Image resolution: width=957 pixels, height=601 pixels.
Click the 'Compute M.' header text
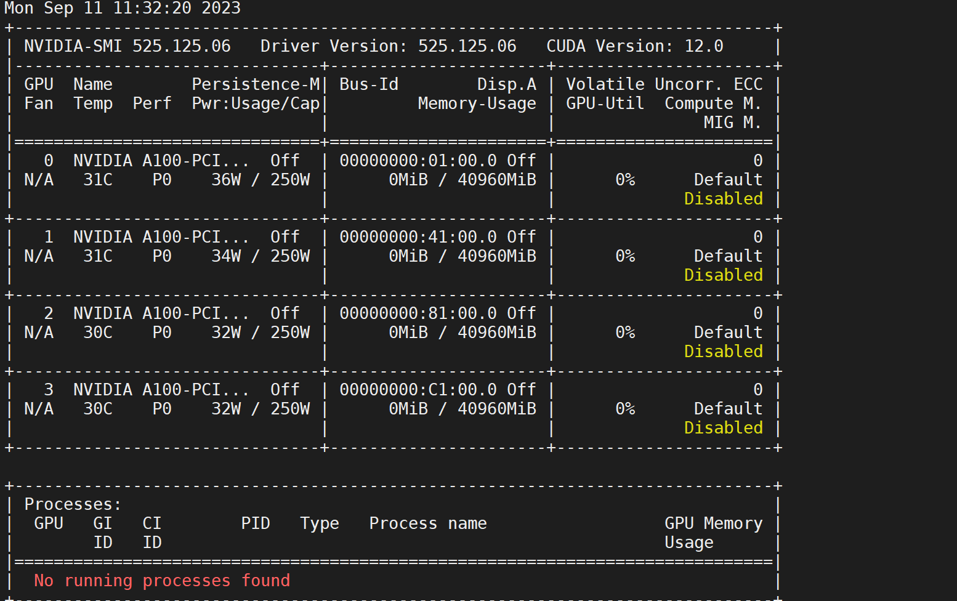pos(713,103)
